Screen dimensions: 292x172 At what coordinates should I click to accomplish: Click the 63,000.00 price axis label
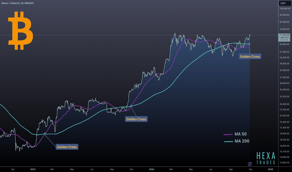click(285, 44)
